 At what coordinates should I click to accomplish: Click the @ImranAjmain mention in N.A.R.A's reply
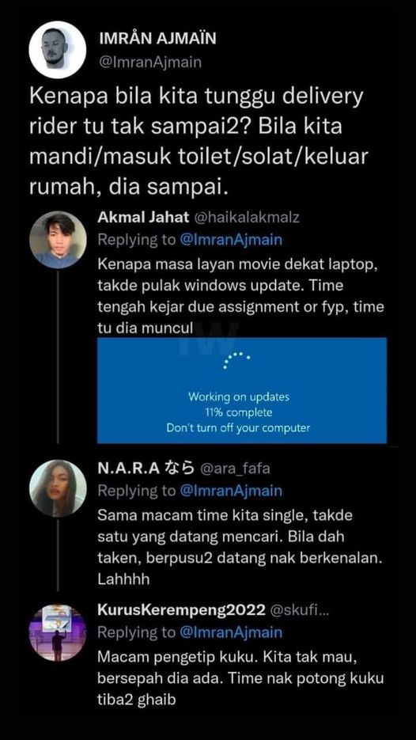[x=231, y=491]
